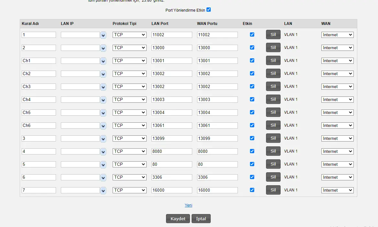This screenshot has height=227, width=378.
Task: Click the Kural Adı field containing Ch5
Action: click(x=39, y=112)
